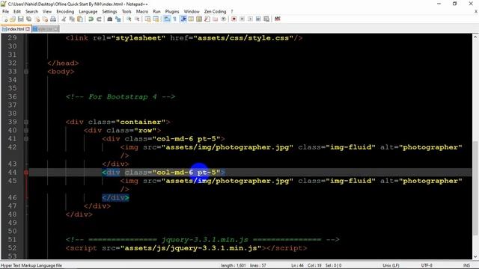Click the Save All toolbar icon
The height and width of the screenshot is (269, 479).
[28, 19]
